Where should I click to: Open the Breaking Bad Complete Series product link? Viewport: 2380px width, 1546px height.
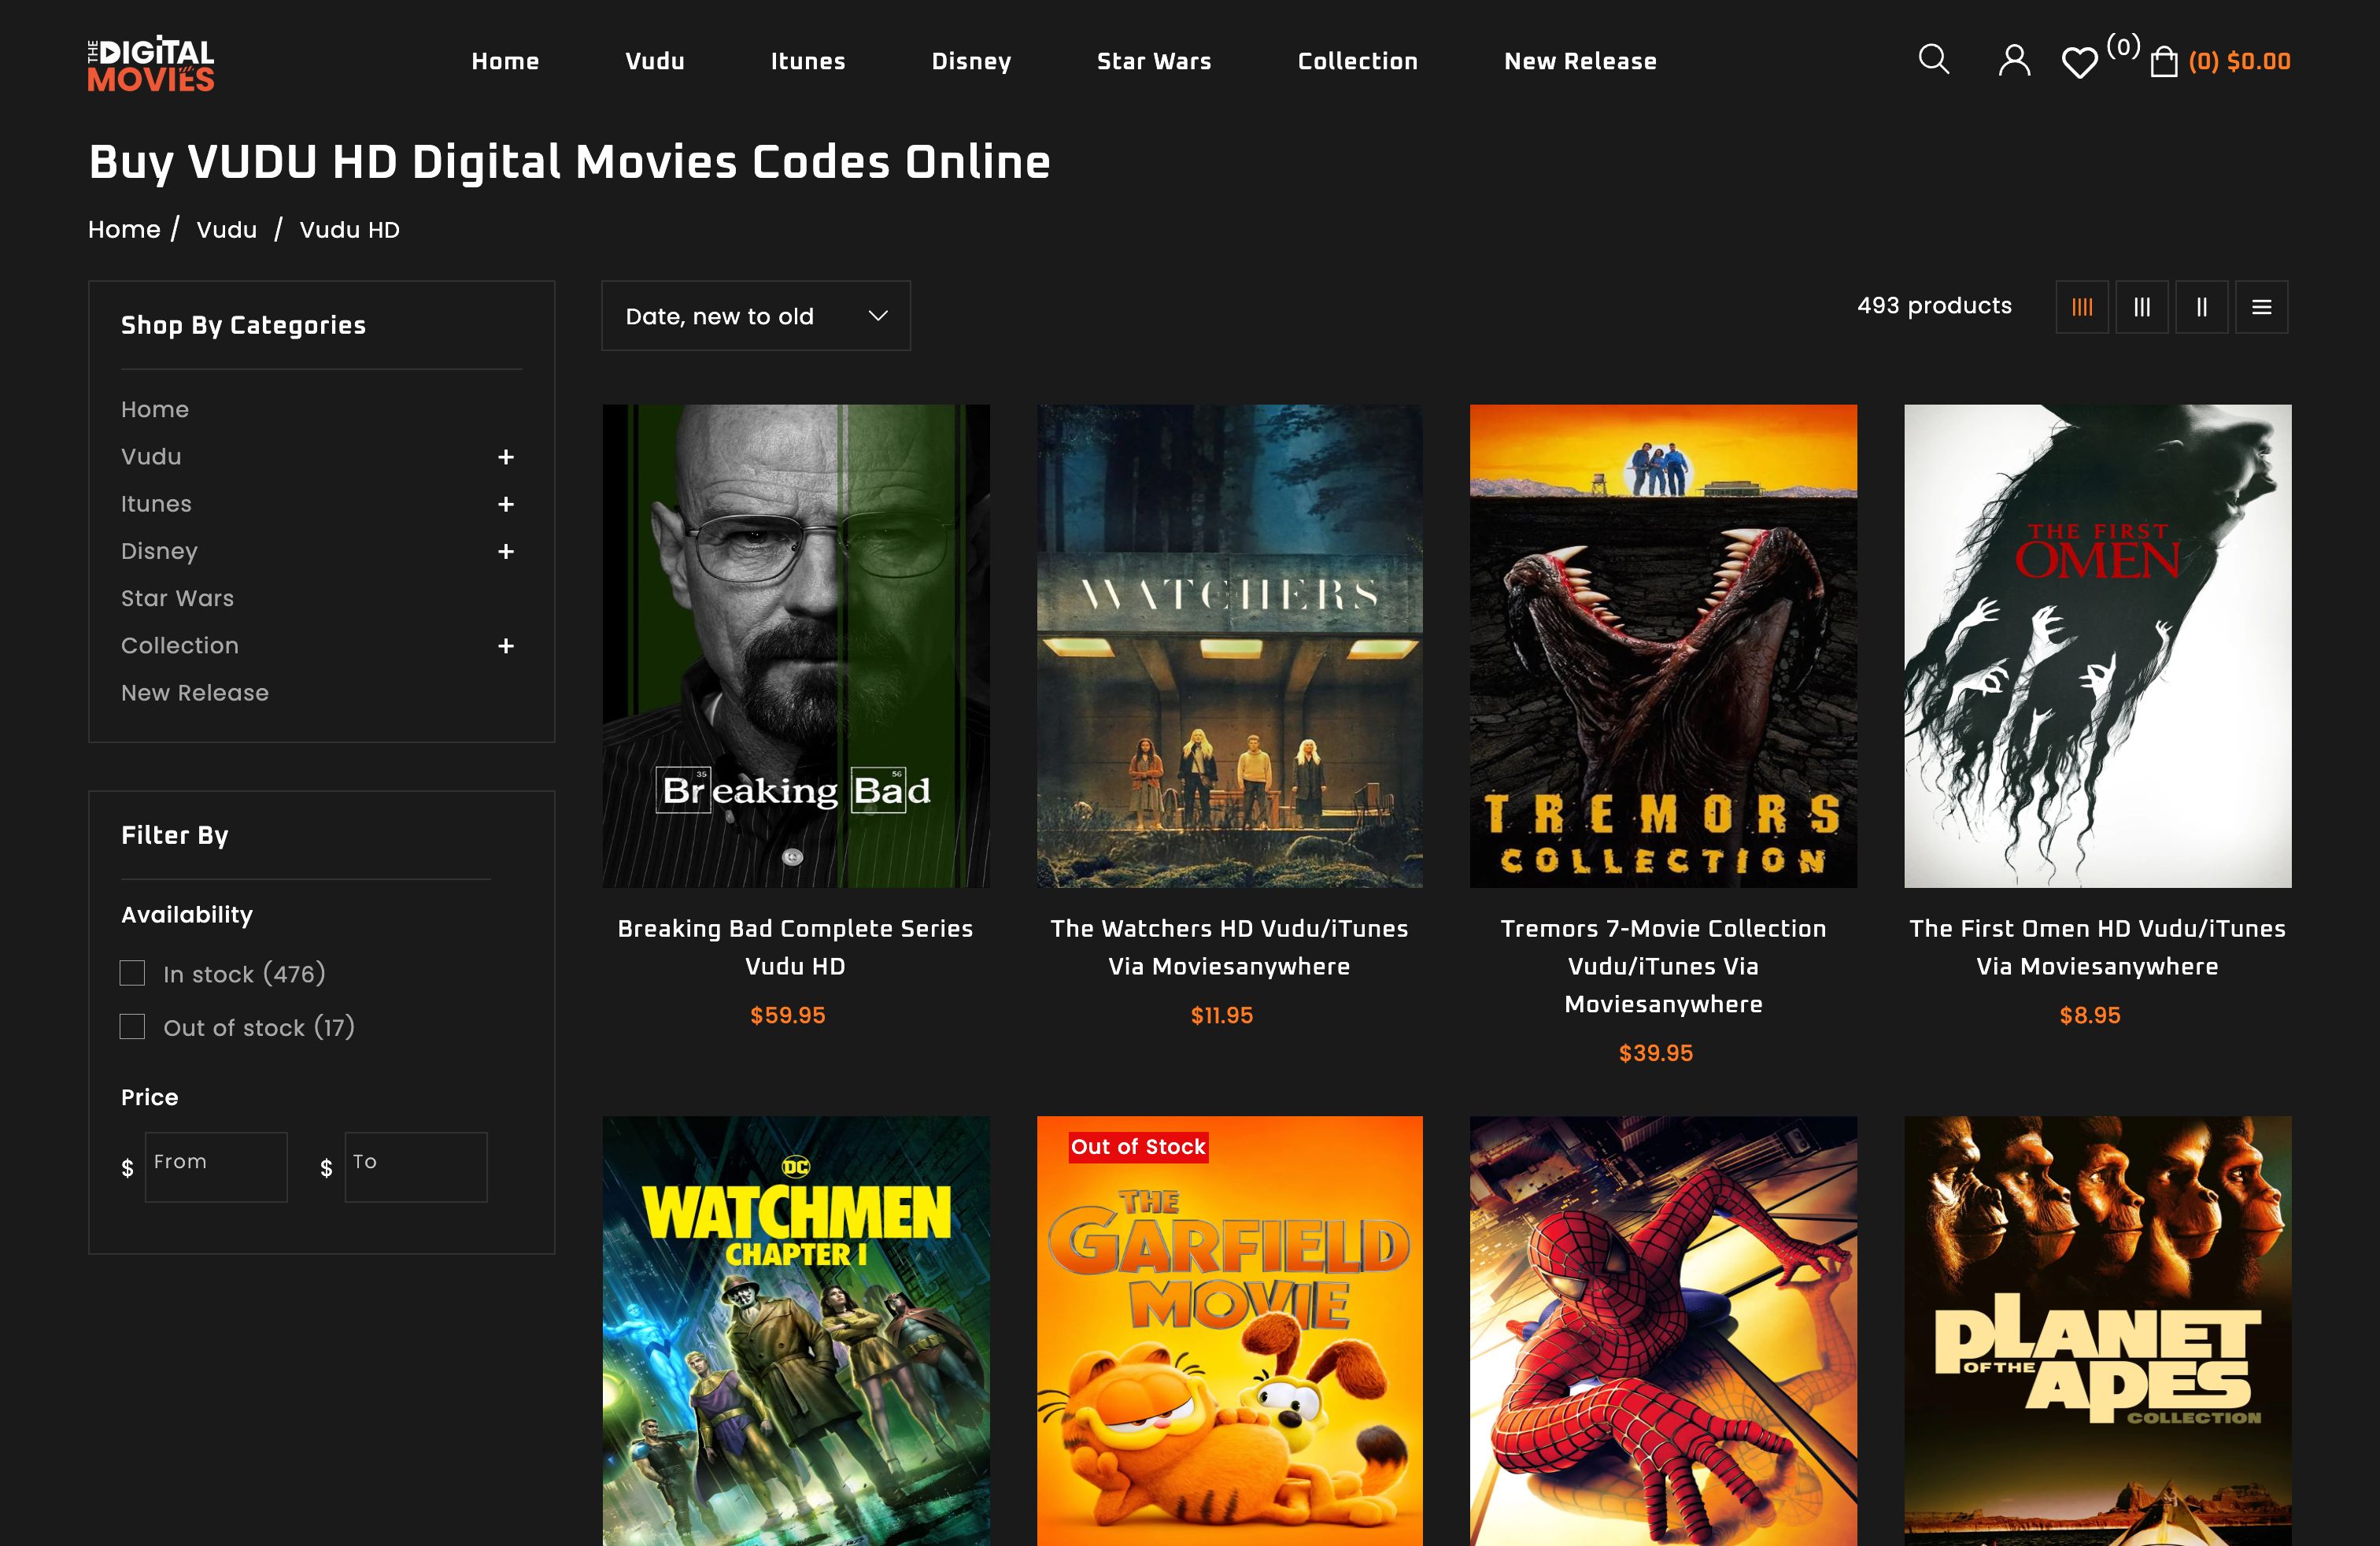coord(795,947)
